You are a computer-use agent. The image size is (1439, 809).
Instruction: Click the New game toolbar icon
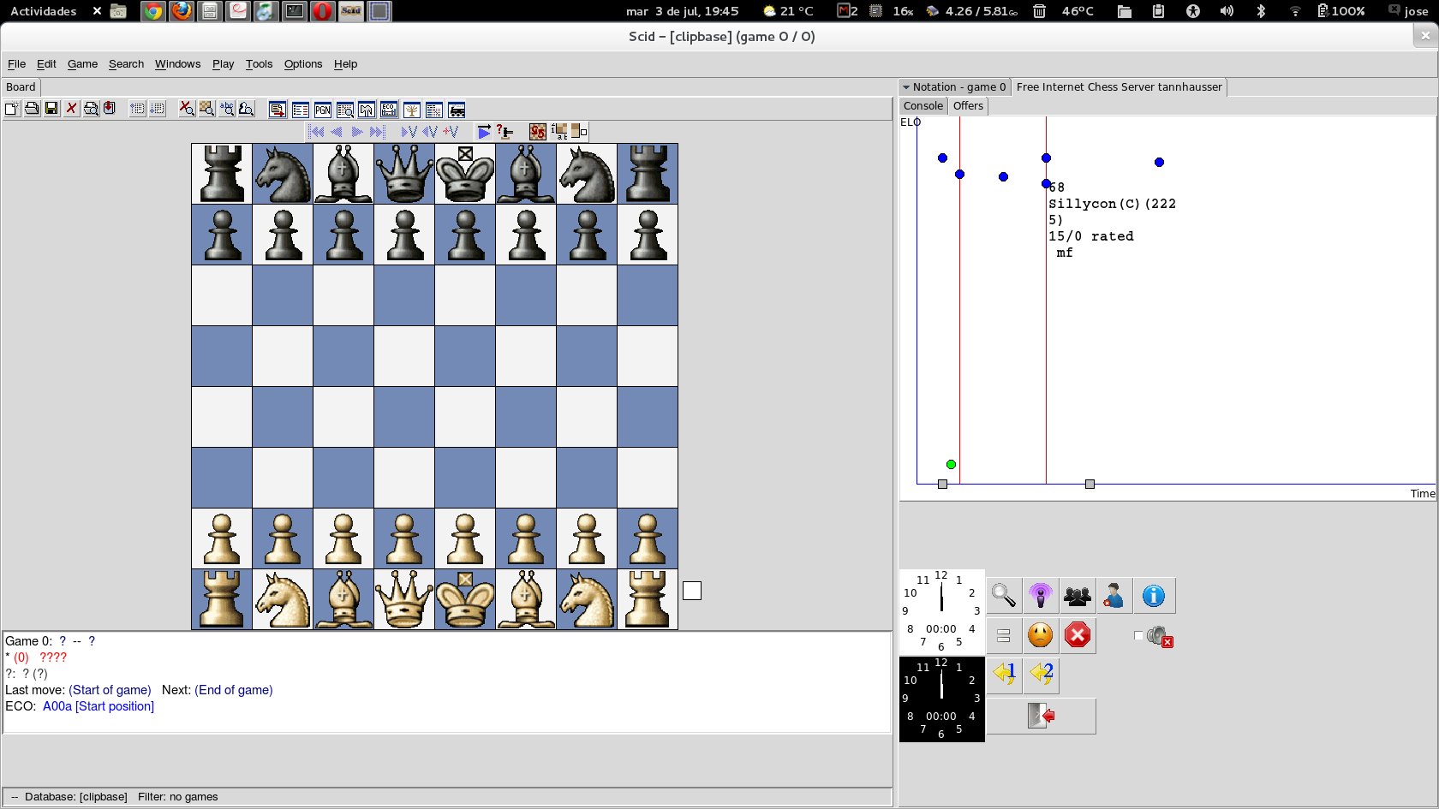pyautogui.click(x=12, y=109)
